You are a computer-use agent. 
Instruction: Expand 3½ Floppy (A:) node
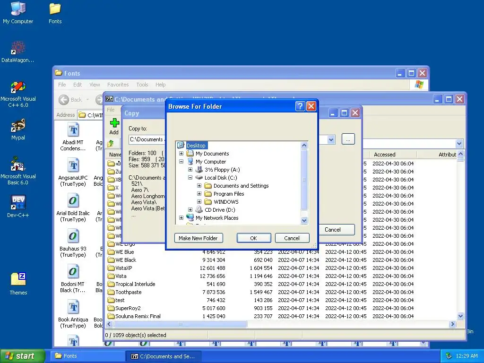[x=190, y=170]
